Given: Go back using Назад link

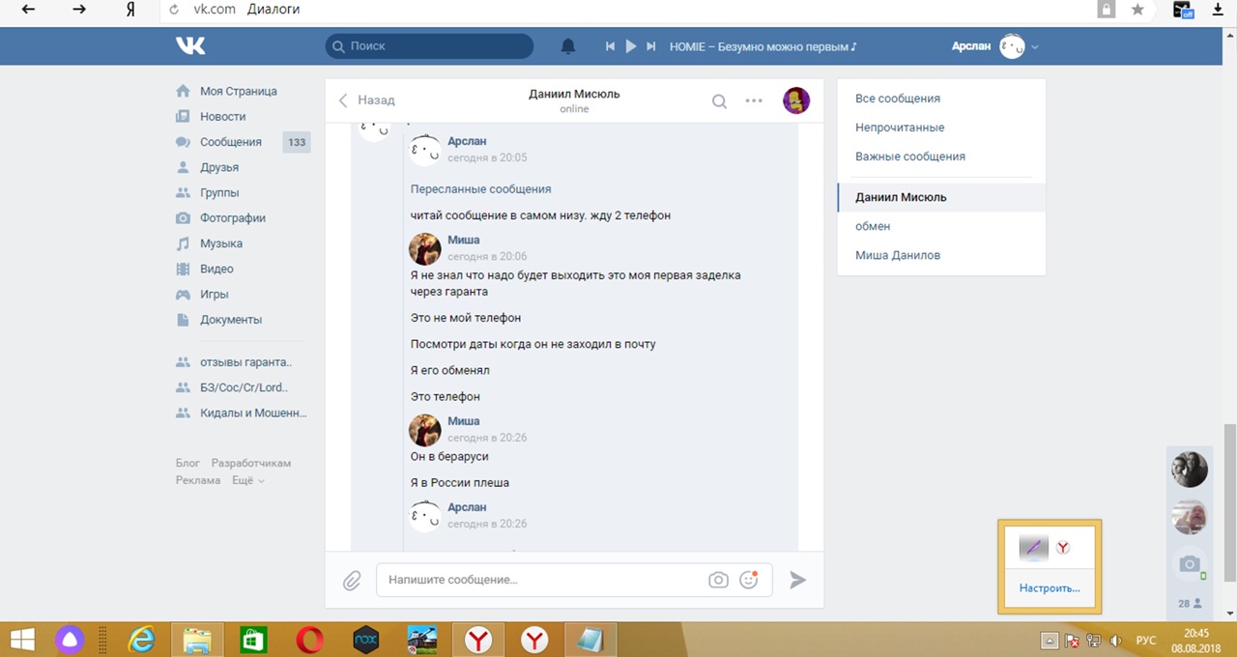Looking at the screenshot, I should coord(367,100).
